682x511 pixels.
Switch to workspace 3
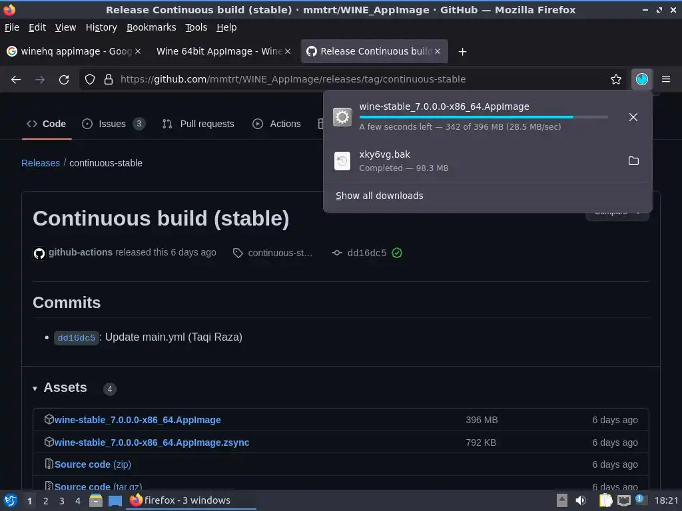tap(62, 501)
